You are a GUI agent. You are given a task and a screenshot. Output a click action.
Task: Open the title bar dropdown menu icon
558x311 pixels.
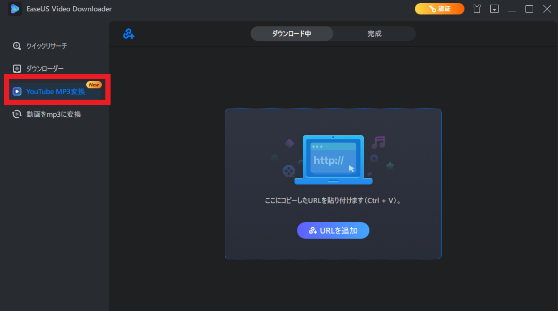(x=494, y=9)
